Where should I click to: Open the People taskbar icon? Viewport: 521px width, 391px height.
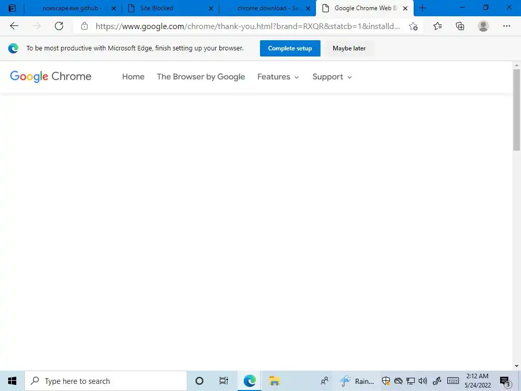[x=325, y=381]
